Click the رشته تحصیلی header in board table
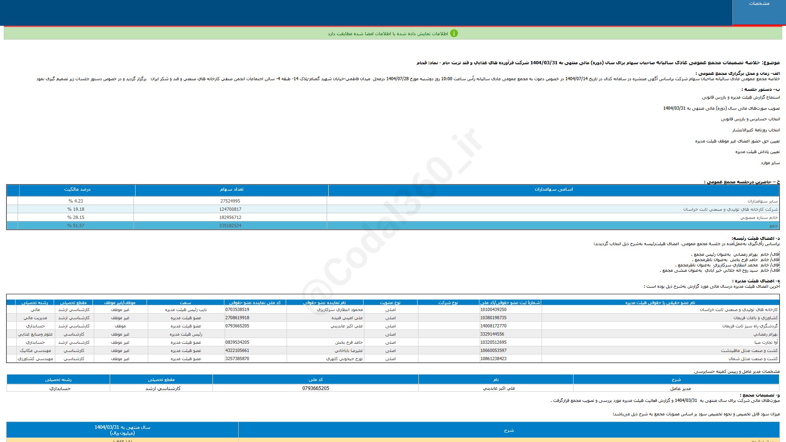Image resolution: width=786 pixels, height=442 pixels. coord(34,303)
